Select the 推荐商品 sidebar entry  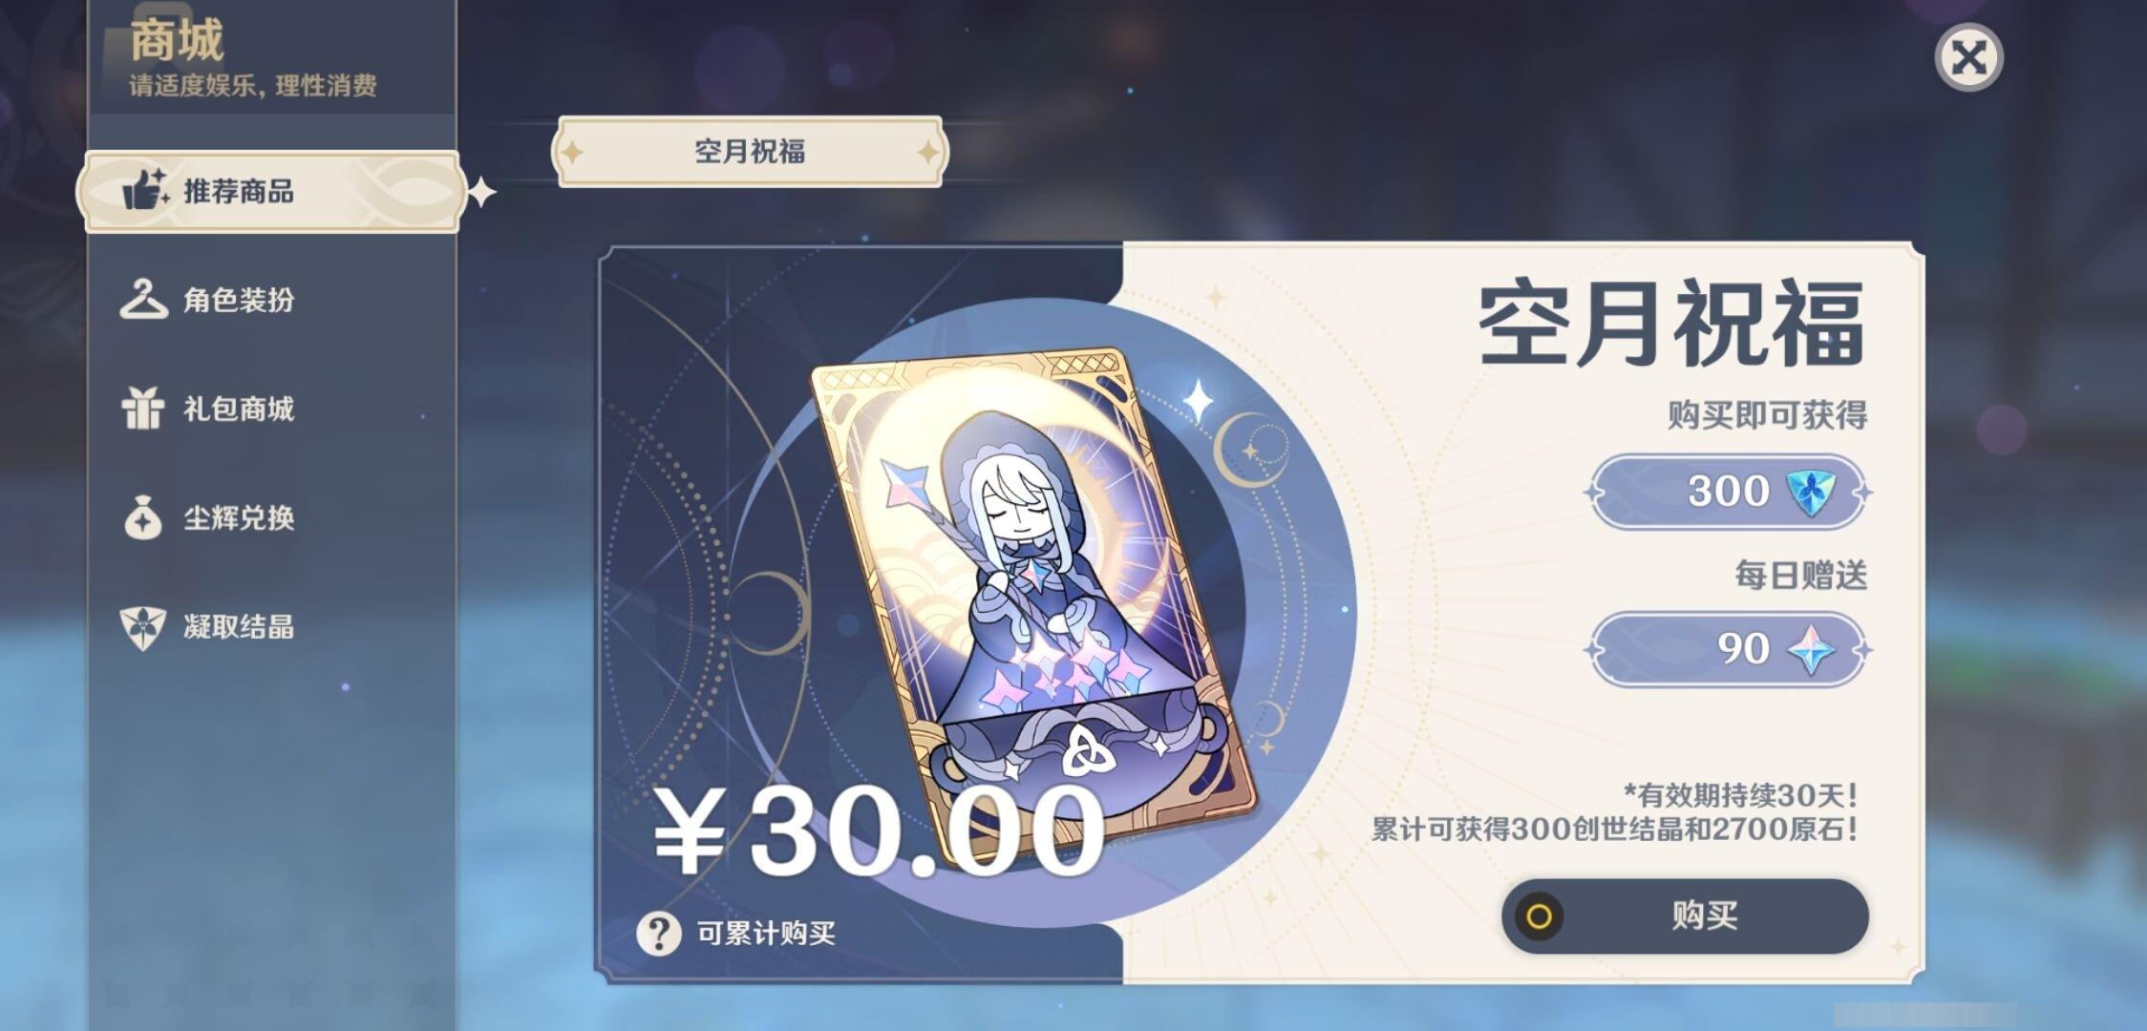coord(272,191)
